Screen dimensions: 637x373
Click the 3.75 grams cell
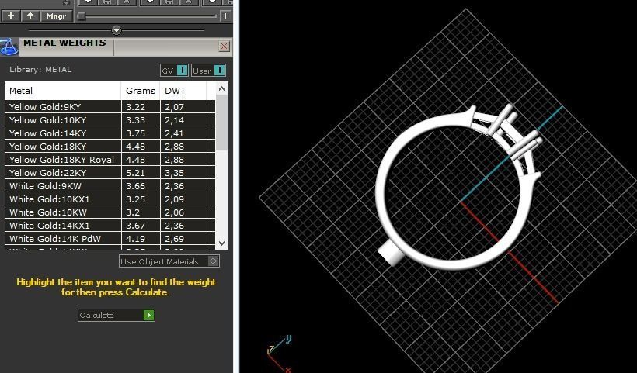[141, 133]
